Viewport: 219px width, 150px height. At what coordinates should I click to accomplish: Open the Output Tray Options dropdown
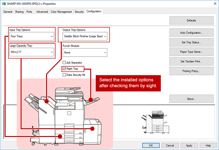point(85,36)
